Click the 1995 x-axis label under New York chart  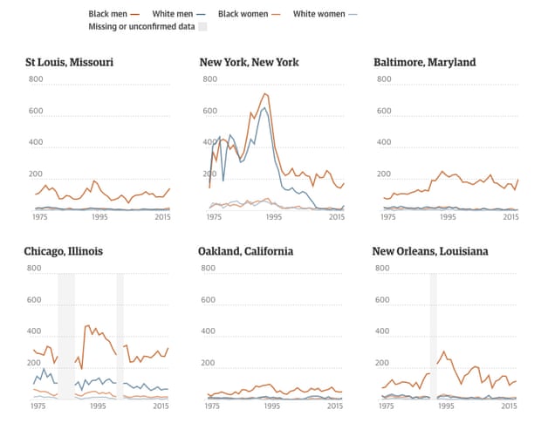(272, 217)
